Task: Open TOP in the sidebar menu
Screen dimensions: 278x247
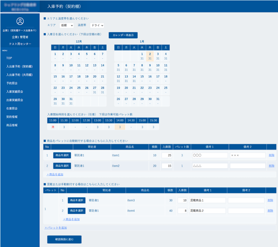Action: coord(9,58)
